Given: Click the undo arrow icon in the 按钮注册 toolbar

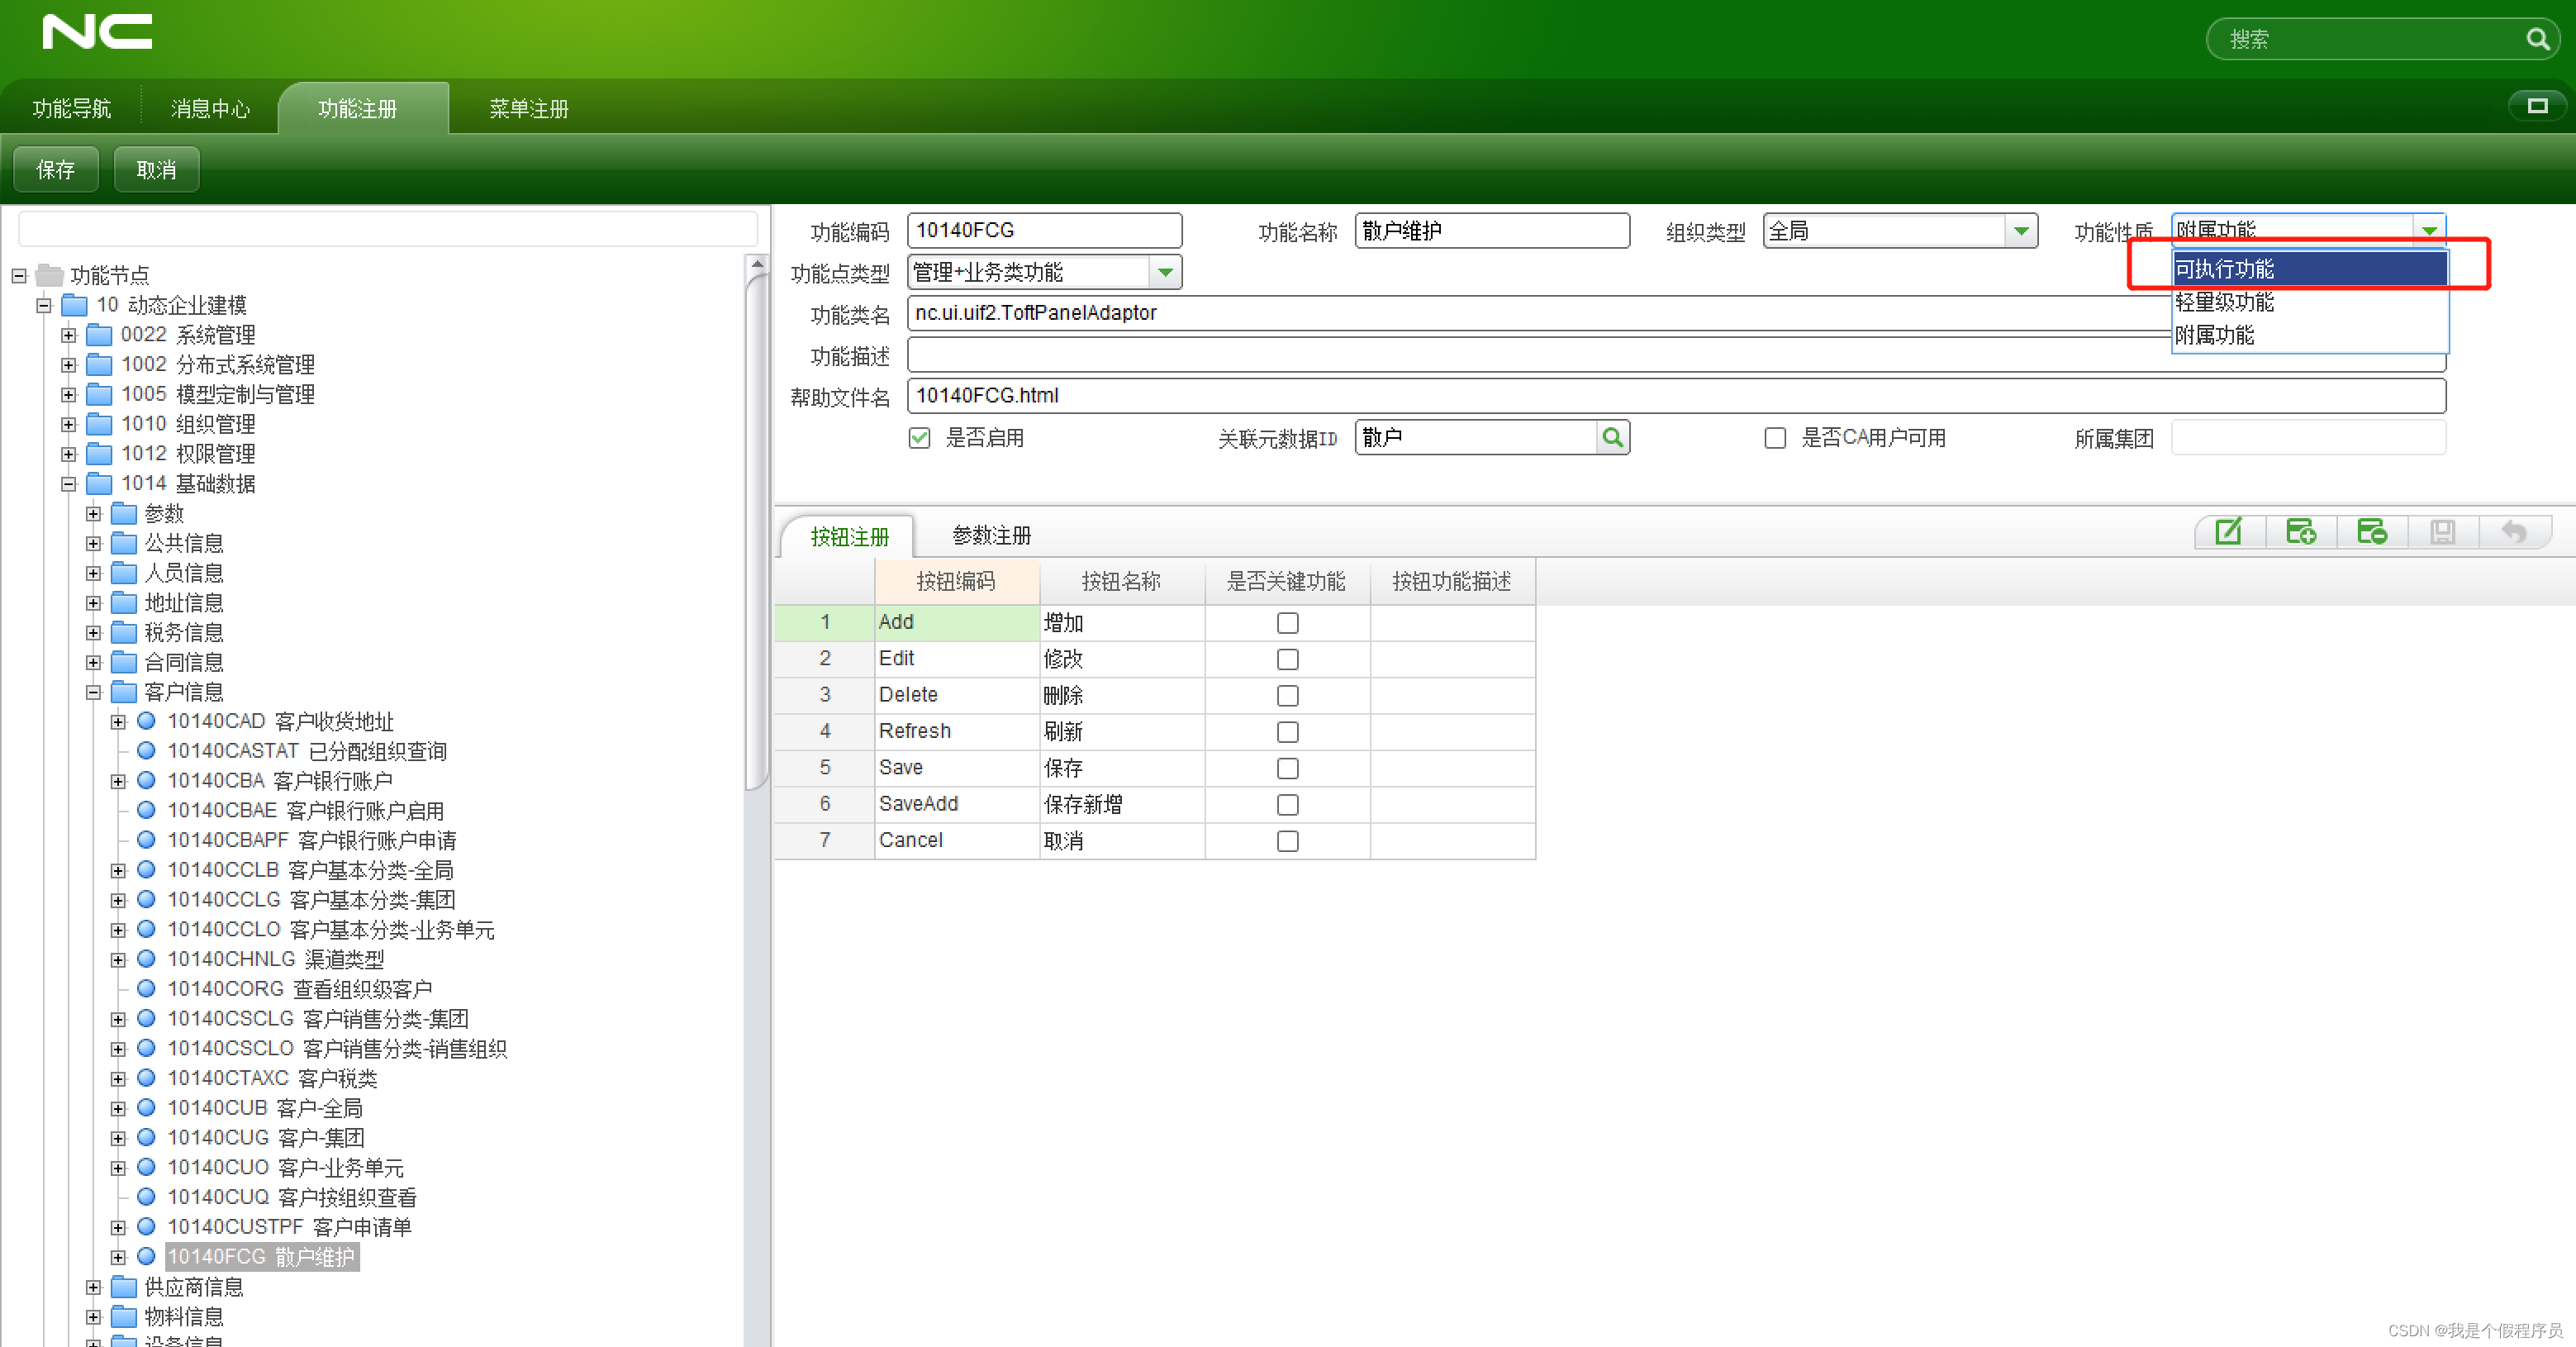Looking at the screenshot, I should point(2514,532).
